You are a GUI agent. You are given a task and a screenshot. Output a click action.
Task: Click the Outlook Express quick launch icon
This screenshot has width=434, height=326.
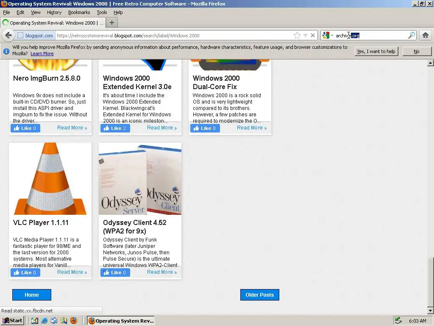(x=54, y=321)
